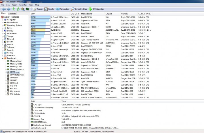Click the green up arrow toolbar icon
Image resolution: width=204 pixels, height=133 pixels.
[x=14, y=9]
